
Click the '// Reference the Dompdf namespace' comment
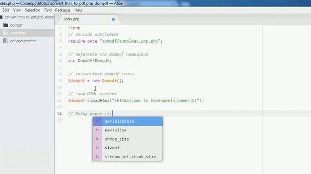coord(108,54)
